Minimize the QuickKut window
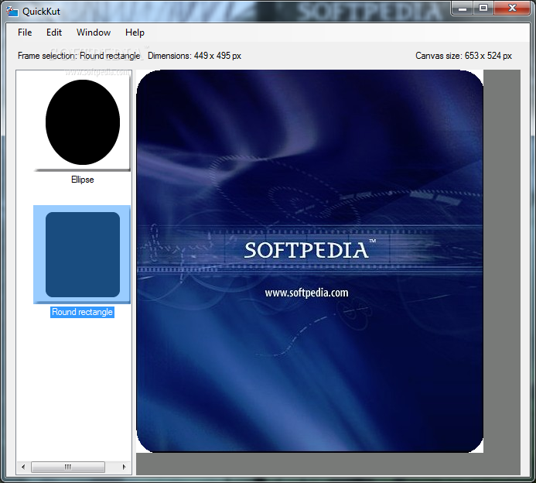The height and width of the screenshot is (483, 536). point(463,9)
